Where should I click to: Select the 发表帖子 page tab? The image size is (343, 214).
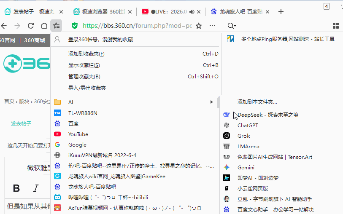click(x=21, y=124)
